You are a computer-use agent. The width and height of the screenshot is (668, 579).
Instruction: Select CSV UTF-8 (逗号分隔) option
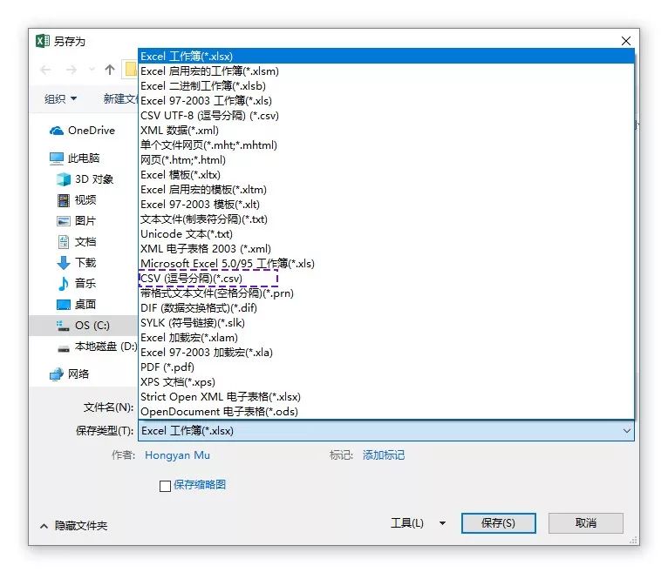(x=386, y=115)
